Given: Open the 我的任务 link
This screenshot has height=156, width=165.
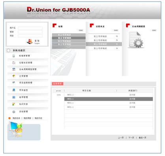Looking at the screenshot, I should [16, 118].
